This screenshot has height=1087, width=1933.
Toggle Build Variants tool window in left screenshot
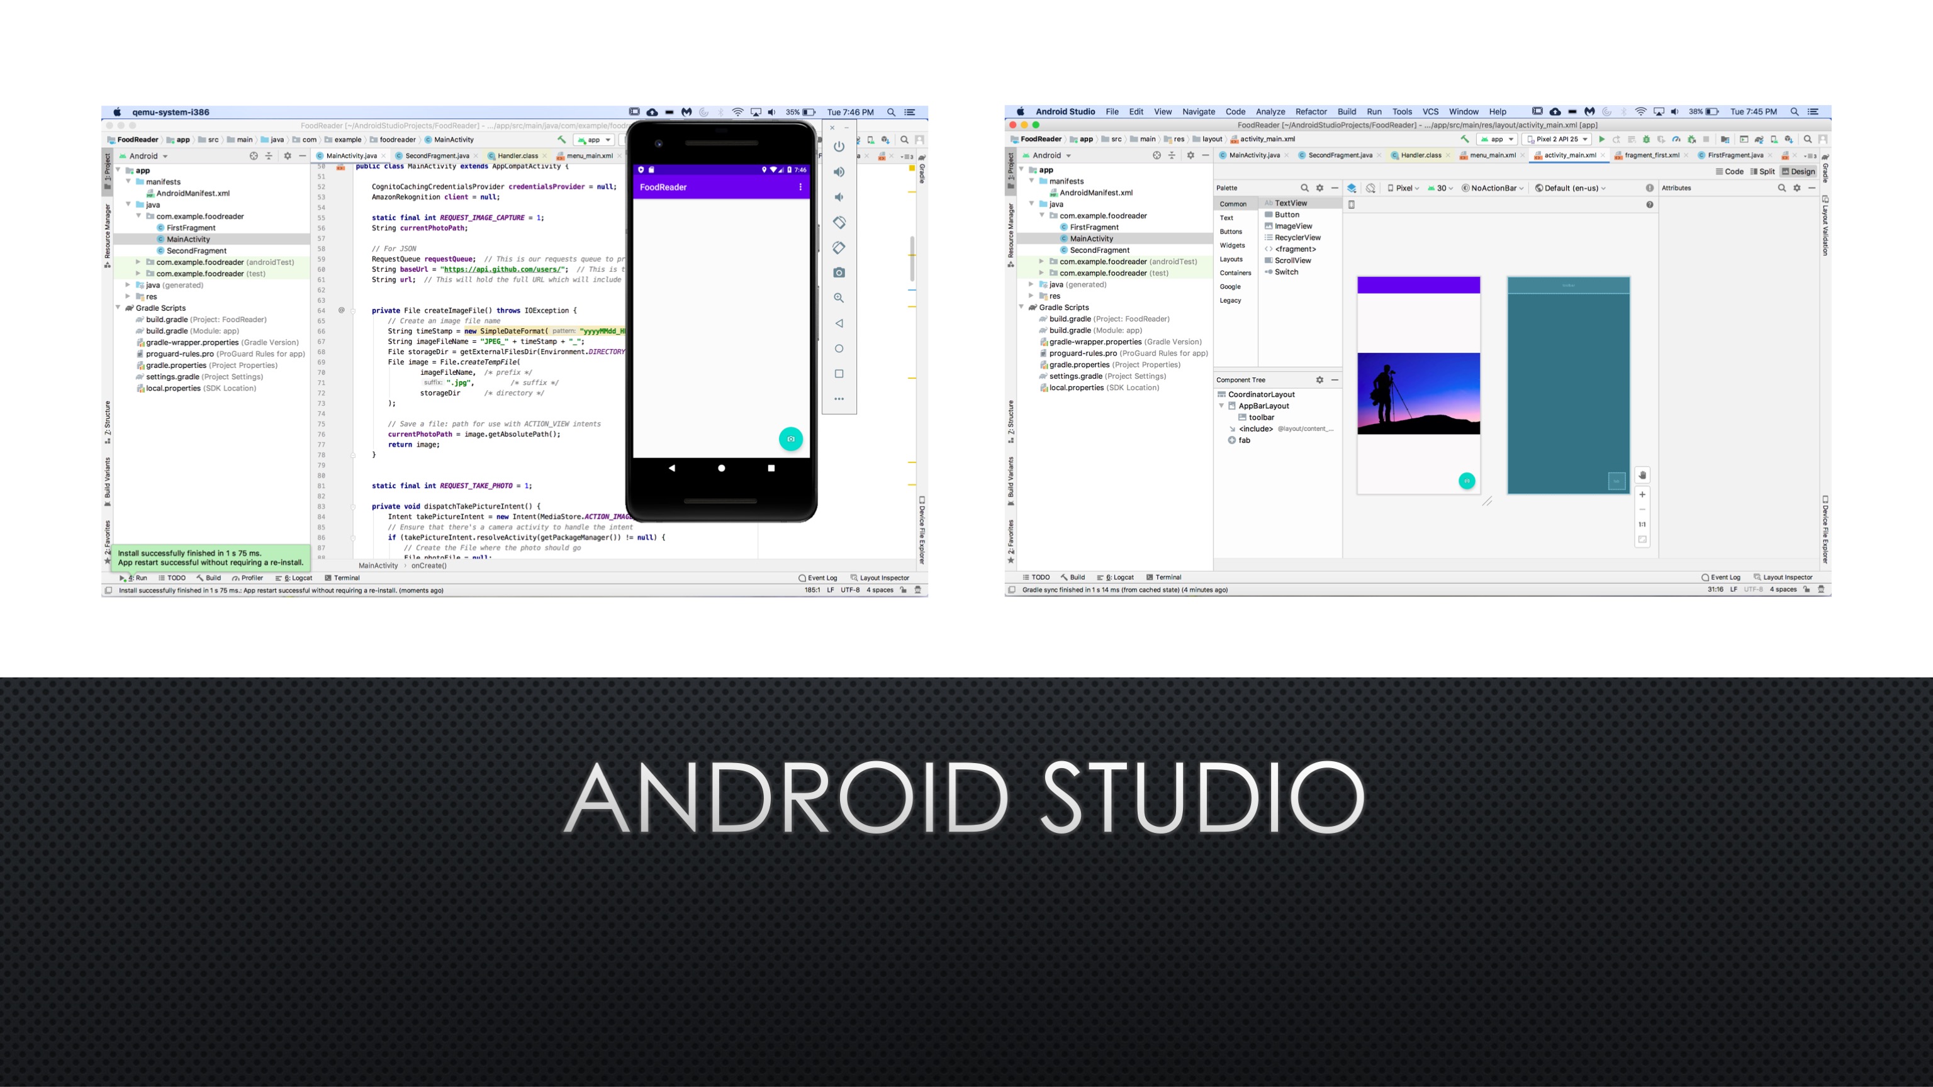pyautogui.click(x=108, y=482)
